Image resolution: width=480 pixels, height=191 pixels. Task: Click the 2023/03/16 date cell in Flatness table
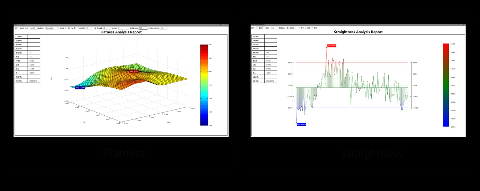(x=34, y=81)
